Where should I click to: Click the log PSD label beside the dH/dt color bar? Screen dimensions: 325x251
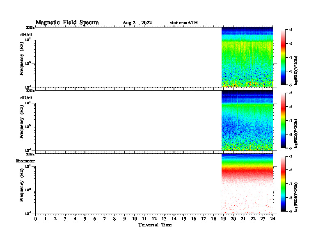click(x=296, y=70)
